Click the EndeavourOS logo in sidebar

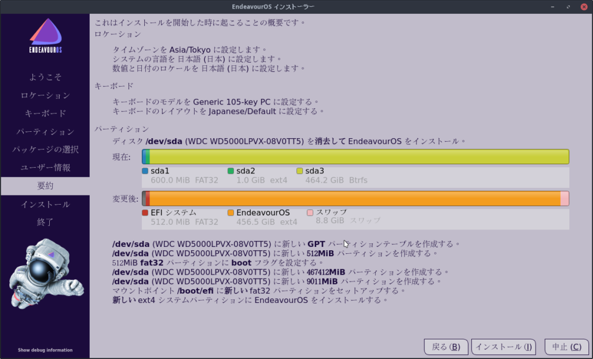coord(45,37)
